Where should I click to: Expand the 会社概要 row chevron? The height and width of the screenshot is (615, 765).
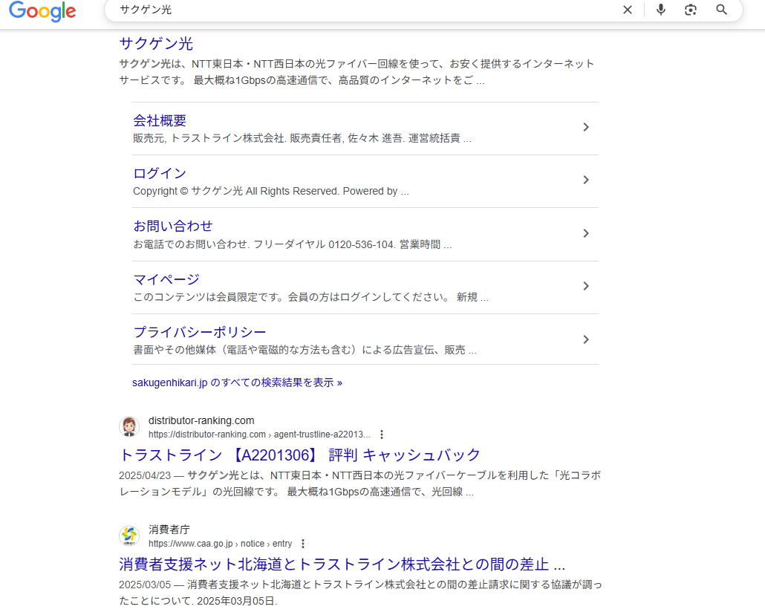pos(586,128)
